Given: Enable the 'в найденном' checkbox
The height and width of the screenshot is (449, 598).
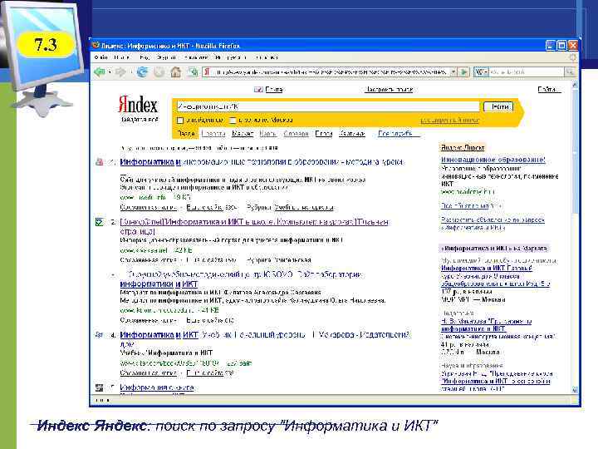Looking at the screenshot, I should coord(180,121).
